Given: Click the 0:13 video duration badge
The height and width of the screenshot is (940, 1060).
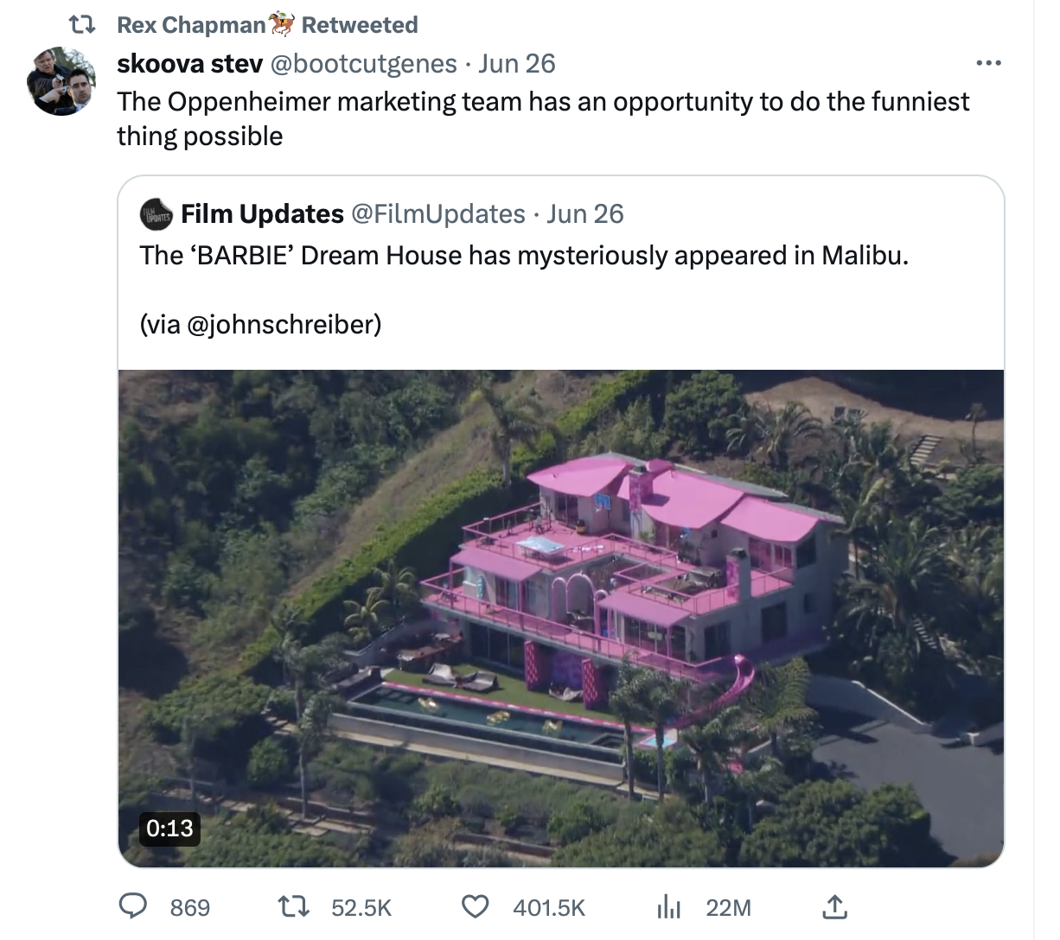Looking at the screenshot, I should tap(169, 828).
